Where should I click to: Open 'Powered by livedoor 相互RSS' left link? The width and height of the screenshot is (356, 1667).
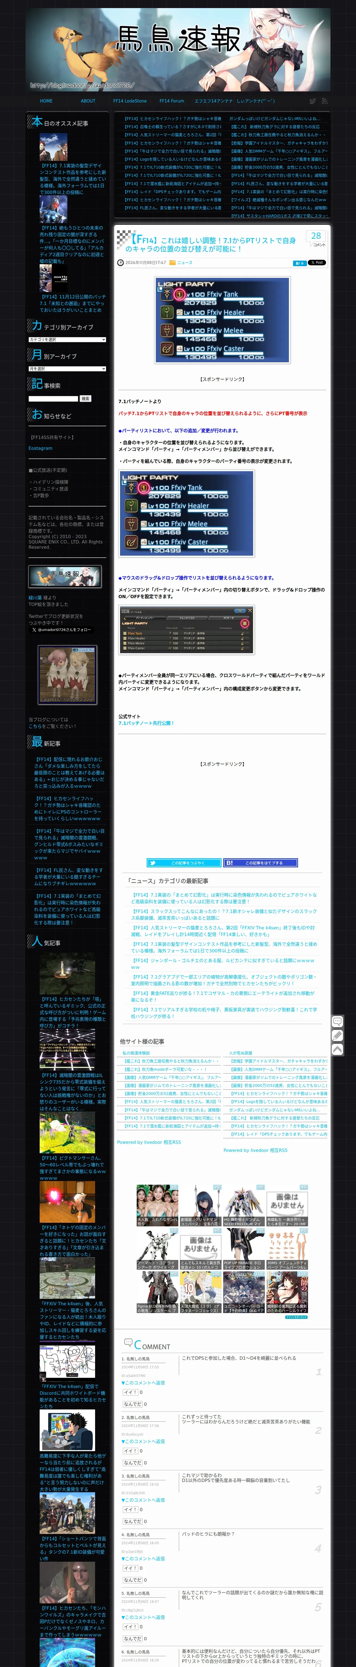click(149, 1142)
